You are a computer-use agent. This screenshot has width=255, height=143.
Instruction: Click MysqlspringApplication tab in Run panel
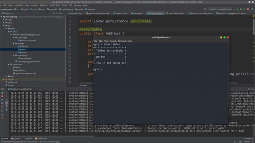coord(20,89)
